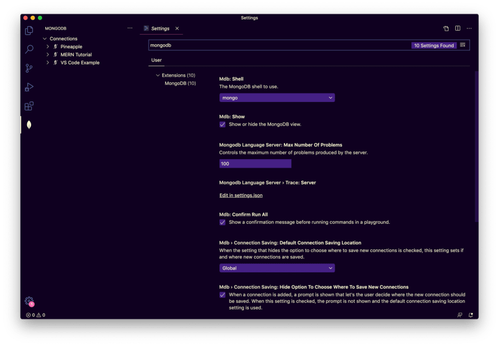Click Max Number Of Problems field showing 100
The width and height of the screenshot is (499, 346).
[255, 164]
